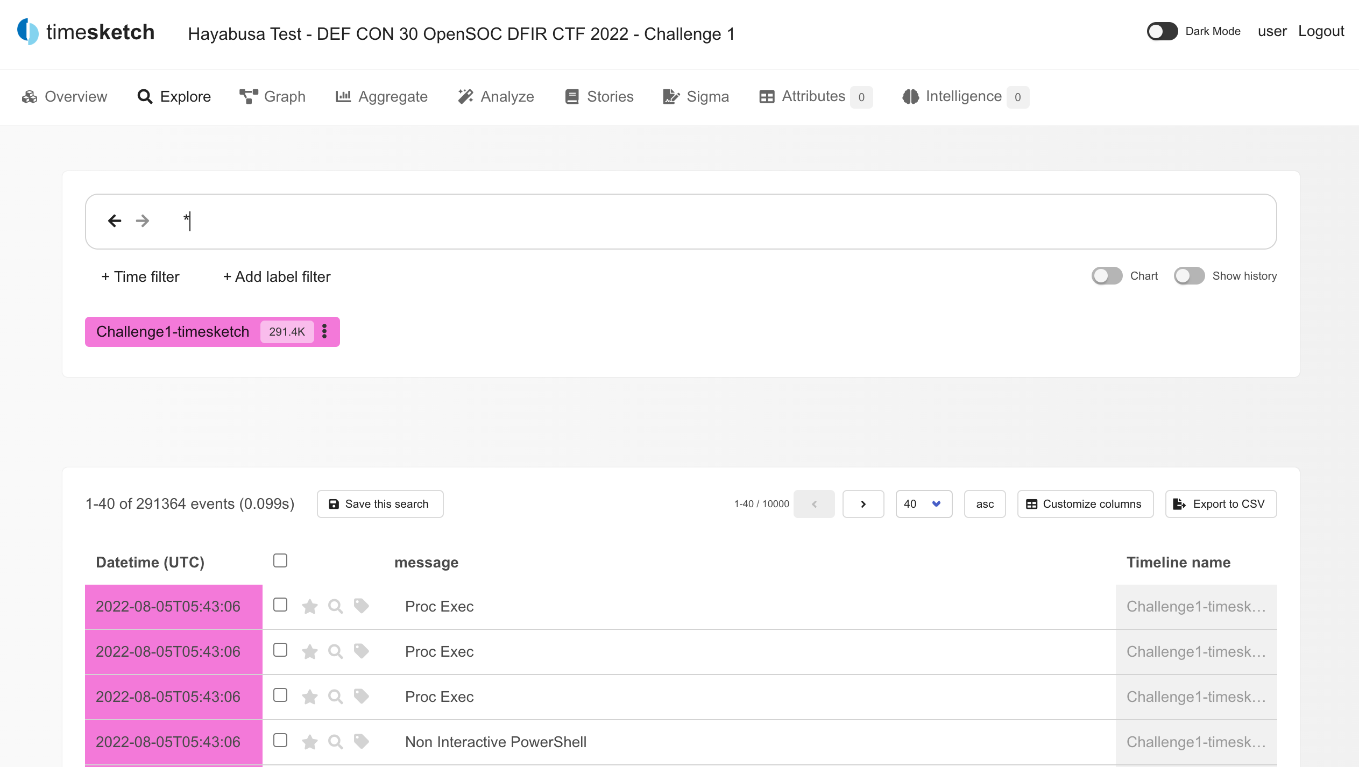
Task: Toggle the Chart switch on
Action: click(x=1107, y=276)
